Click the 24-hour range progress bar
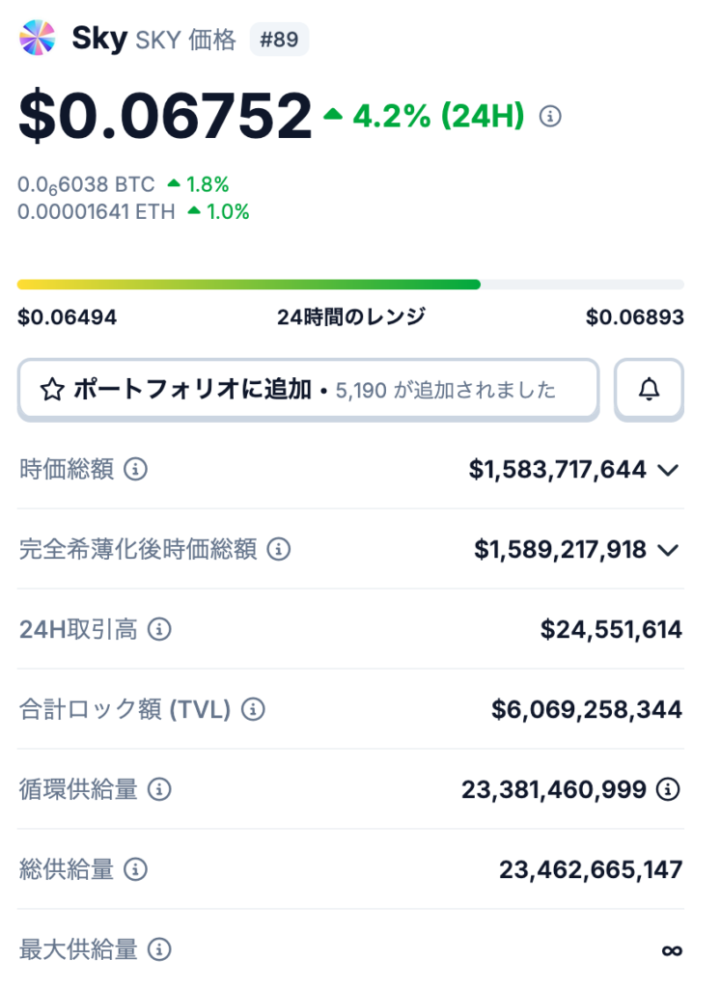 click(350, 285)
